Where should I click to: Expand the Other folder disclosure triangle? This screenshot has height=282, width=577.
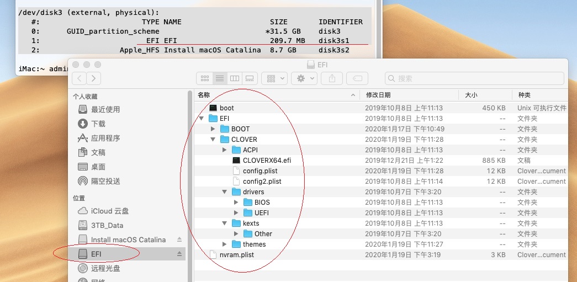click(x=236, y=234)
